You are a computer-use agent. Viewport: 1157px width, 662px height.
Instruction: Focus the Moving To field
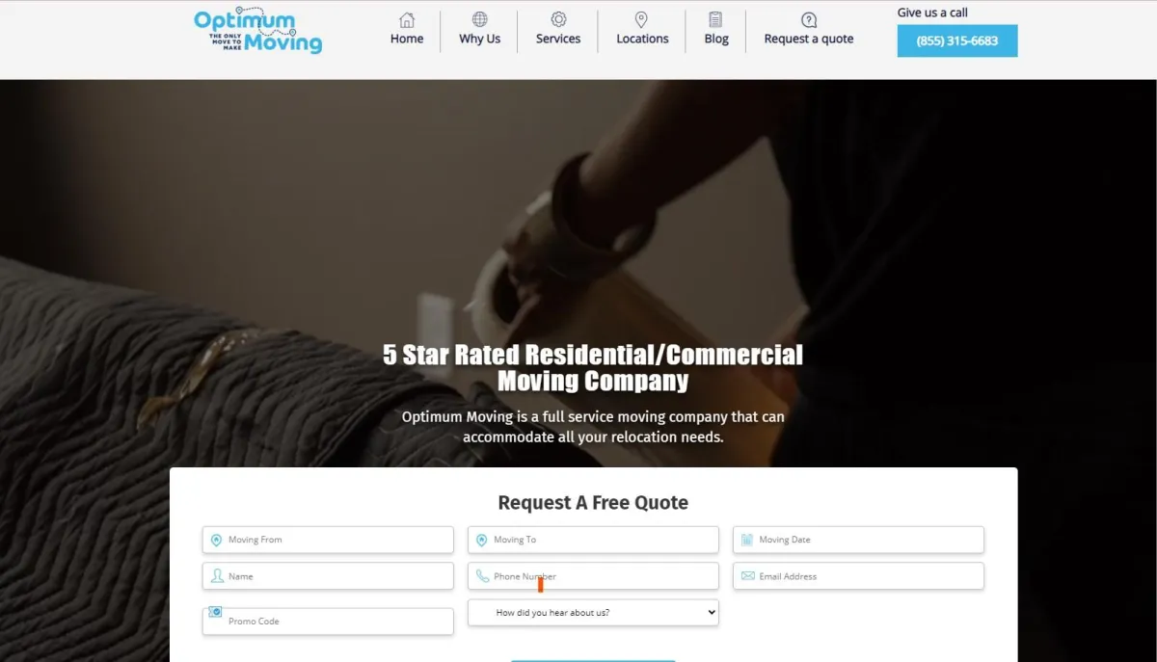[x=593, y=540]
